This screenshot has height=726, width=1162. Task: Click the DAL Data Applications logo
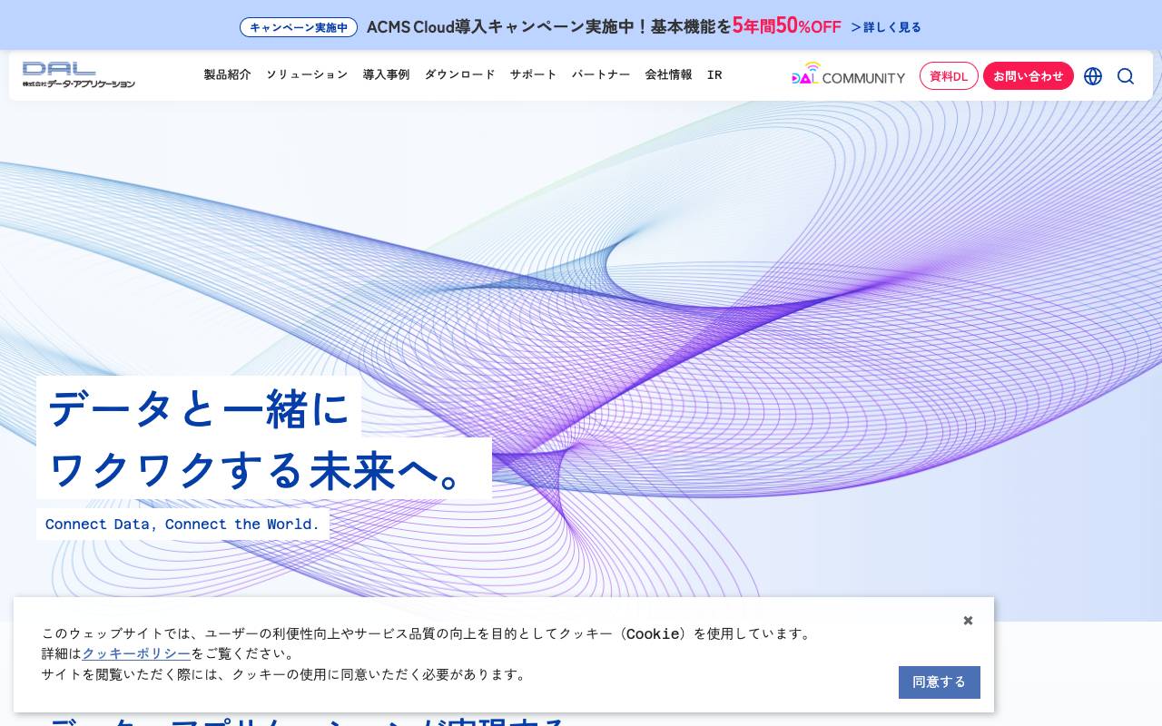click(x=79, y=75)
